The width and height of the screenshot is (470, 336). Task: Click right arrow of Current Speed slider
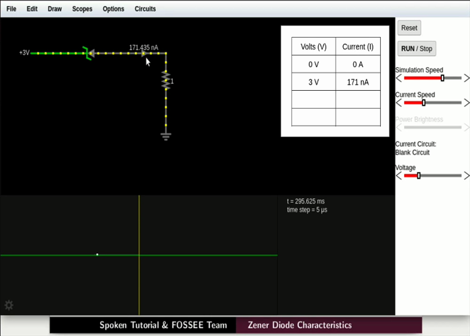(466, 103)
